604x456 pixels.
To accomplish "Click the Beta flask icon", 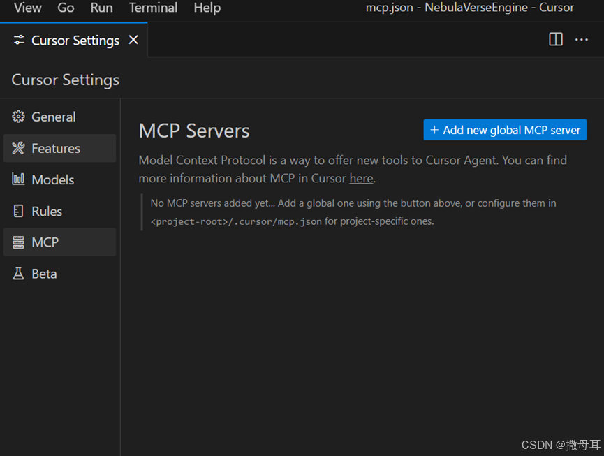I will click(18, 274).
